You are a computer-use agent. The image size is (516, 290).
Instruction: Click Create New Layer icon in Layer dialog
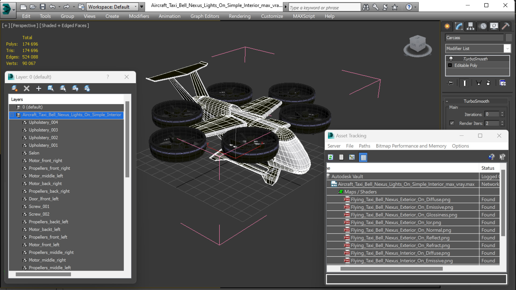[x=14, y=88]
